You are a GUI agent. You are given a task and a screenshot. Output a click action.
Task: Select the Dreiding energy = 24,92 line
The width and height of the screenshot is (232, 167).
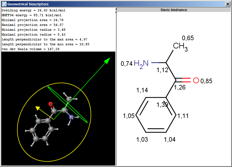(x=33, y=10)
